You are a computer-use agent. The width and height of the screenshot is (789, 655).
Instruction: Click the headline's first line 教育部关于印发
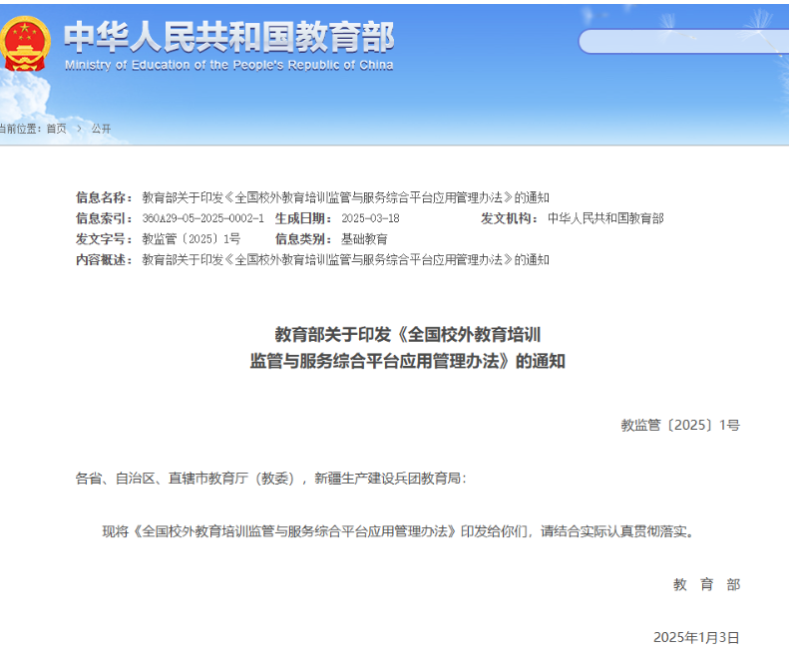coord(408,335)
